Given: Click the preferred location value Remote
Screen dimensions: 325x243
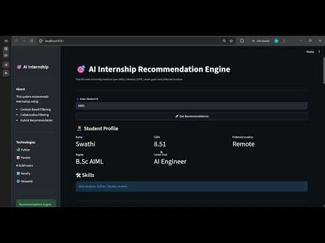Looking at the screenshot, I should 243,144.
